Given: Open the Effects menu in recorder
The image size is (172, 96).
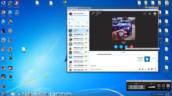Looking at the screenshot, I should [x=134, y=81].
